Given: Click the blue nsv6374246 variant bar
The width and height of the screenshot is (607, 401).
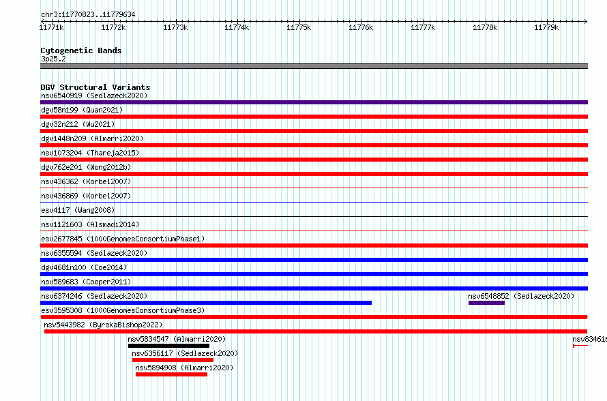Looking at the screenshot, I should [x=206, y=303].
